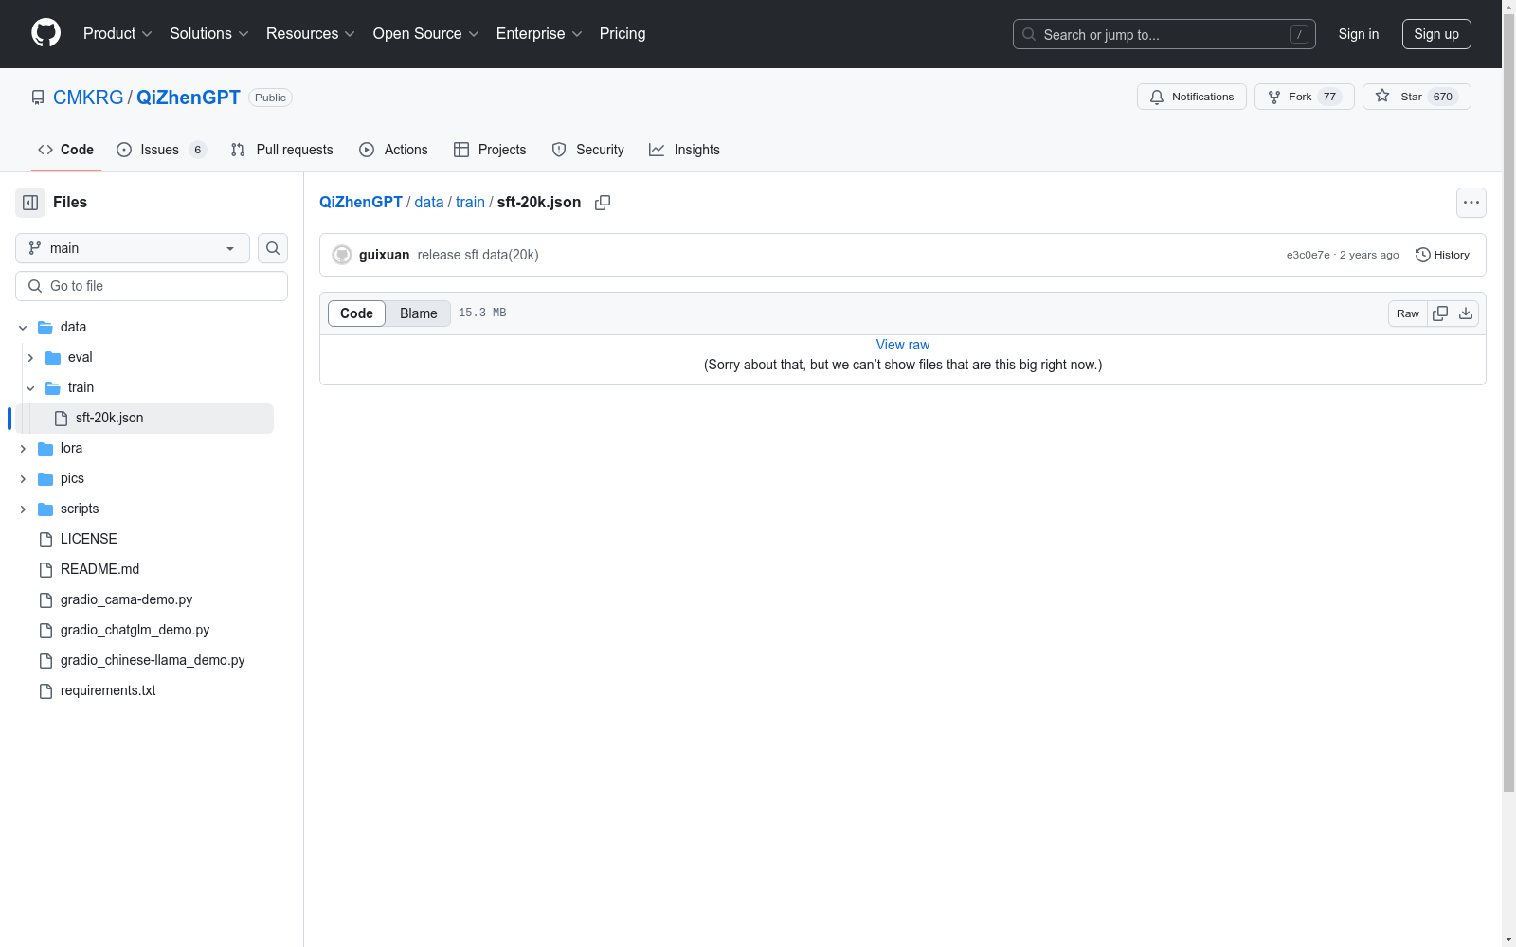Open the History clock button

pyautogui.click(x=1442, y=255)
